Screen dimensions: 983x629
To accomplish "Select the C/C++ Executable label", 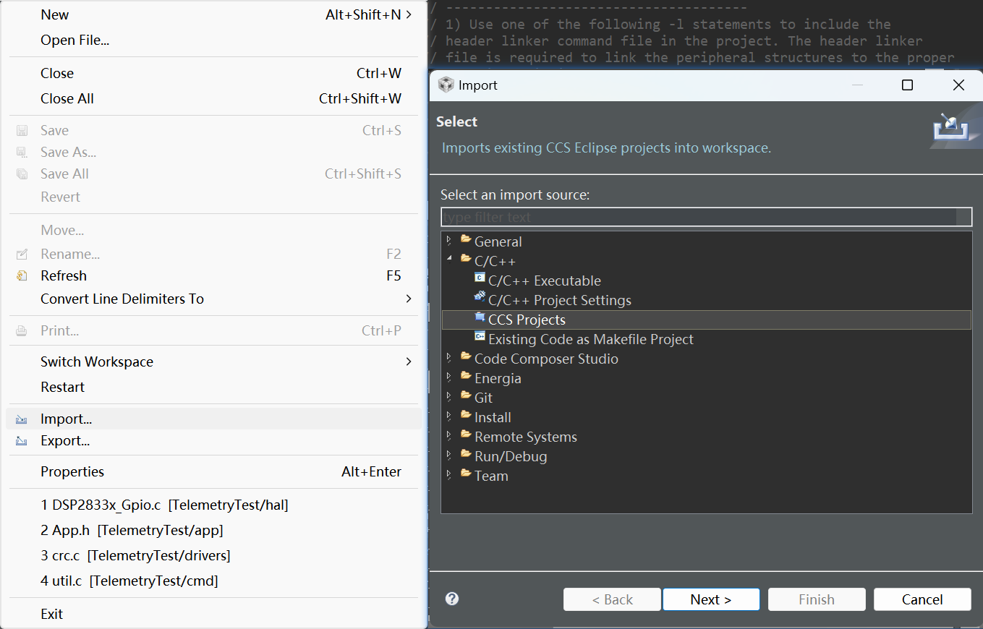I will (x=545, y=281).
